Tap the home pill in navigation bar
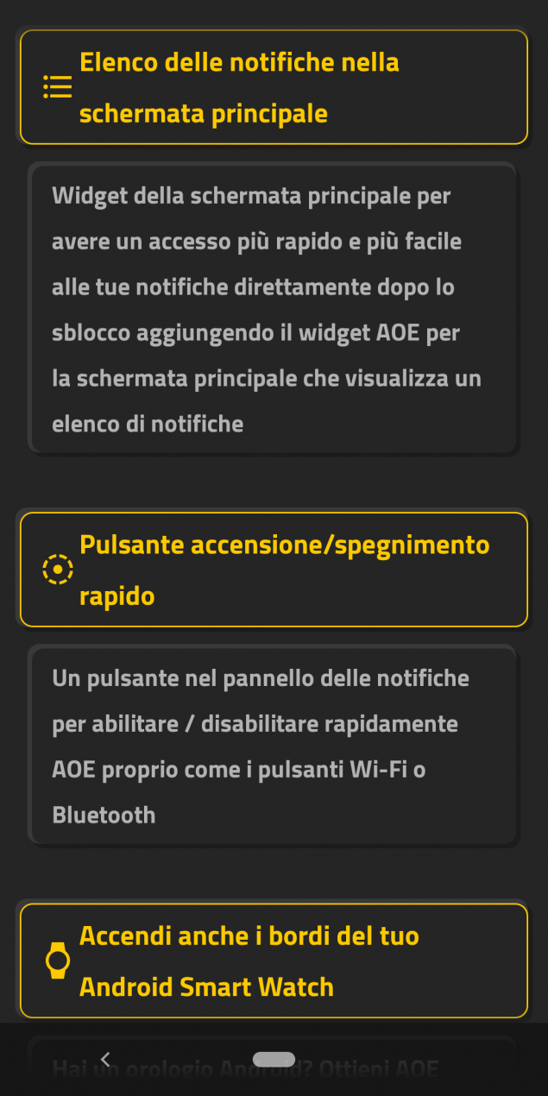 pos(274,1059)
